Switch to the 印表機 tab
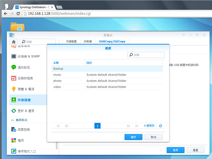Viewport: 212px width, 159px height. point(88,41)
